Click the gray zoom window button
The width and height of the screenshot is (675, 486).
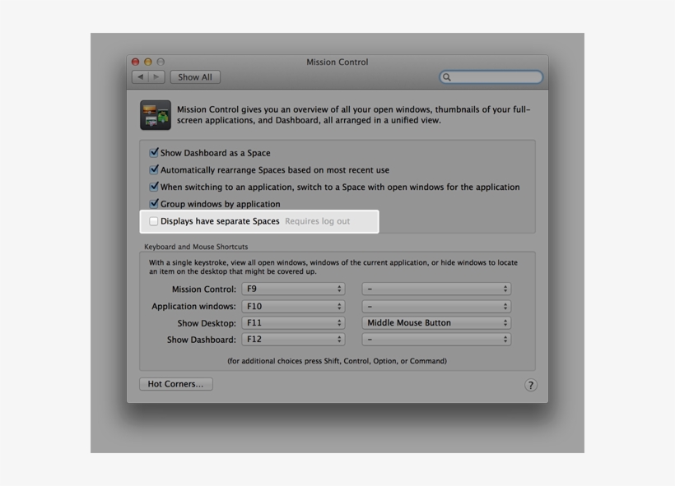(x=161, y=62)
